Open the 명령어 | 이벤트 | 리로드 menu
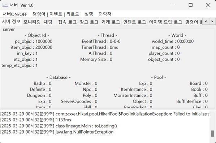 coord(56,14)
